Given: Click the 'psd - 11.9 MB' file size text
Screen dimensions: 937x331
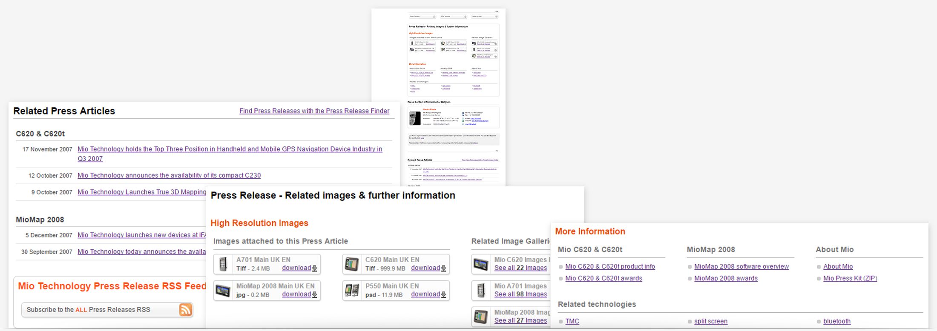Looking at the screenshot, I should point(384,295).
